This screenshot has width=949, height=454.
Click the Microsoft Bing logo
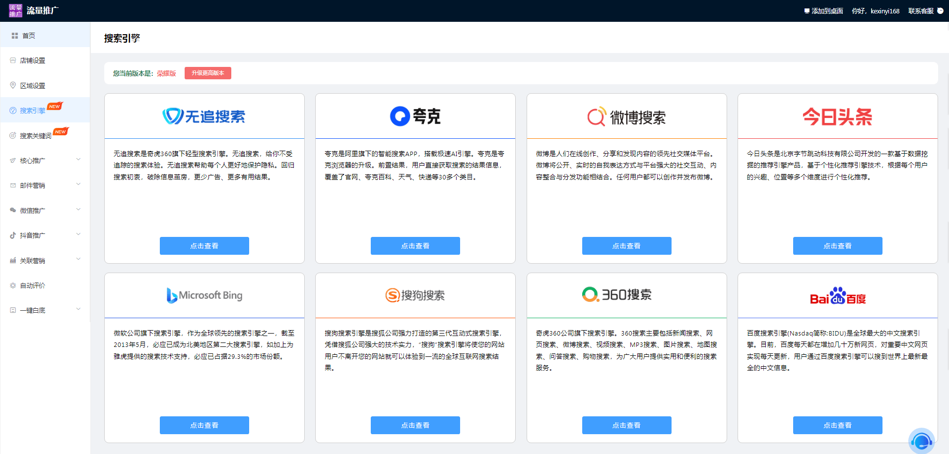204,295
